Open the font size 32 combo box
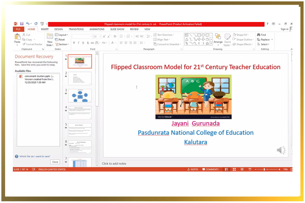 pyautogui.click(x=97, y=36)
